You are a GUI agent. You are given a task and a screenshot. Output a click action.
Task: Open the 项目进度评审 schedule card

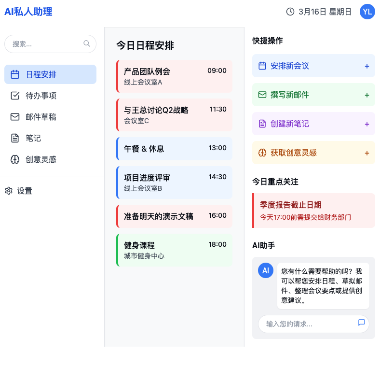click(x=174, y=183)
